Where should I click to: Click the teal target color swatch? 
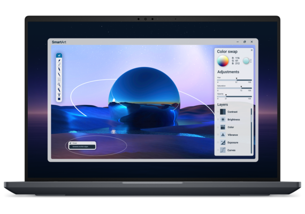coord(246,61)
